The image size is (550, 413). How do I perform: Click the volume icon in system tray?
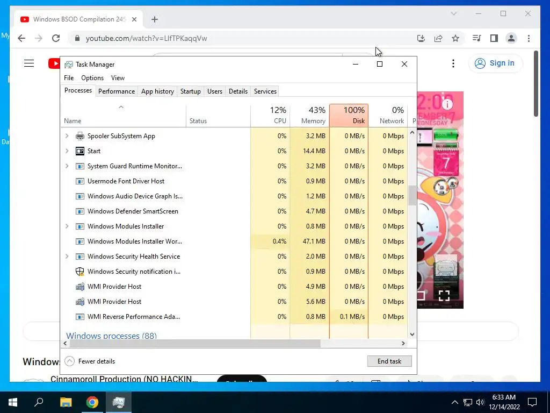coord(480,402)
